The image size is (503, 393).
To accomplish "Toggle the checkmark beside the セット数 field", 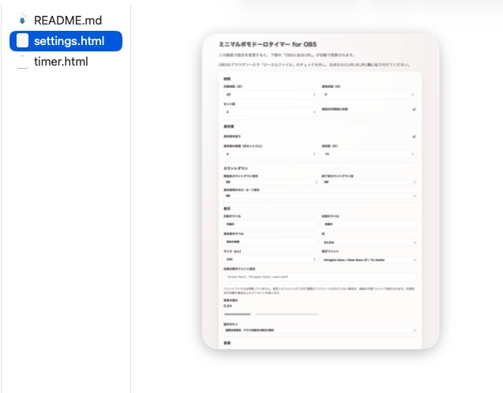I will coord(414,109).
